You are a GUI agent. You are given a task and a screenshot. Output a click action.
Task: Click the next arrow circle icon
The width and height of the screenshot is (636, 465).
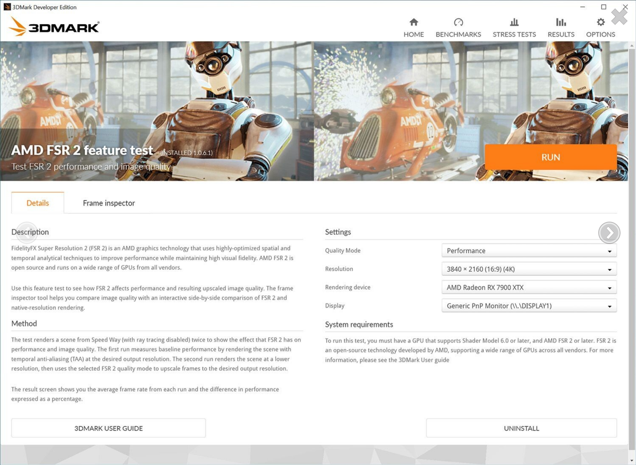(x=609, y=233)
